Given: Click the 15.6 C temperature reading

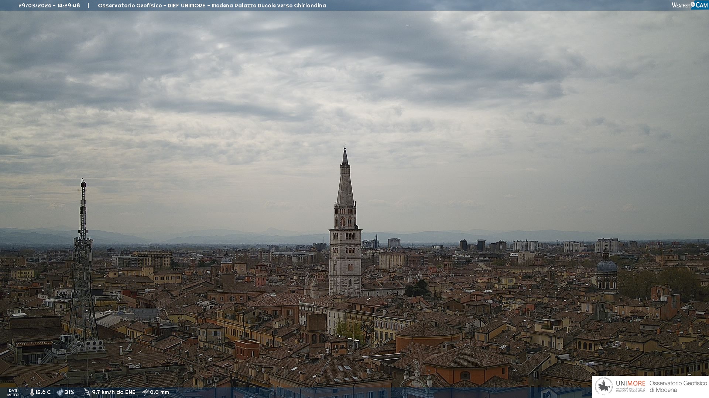Looking at the screenshot, I should [x=43, y=392].
